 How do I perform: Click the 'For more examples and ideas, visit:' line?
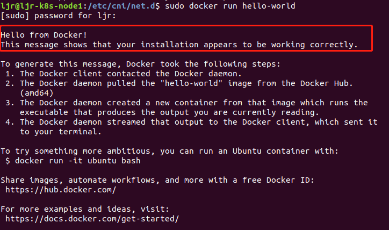coord(84,209)
